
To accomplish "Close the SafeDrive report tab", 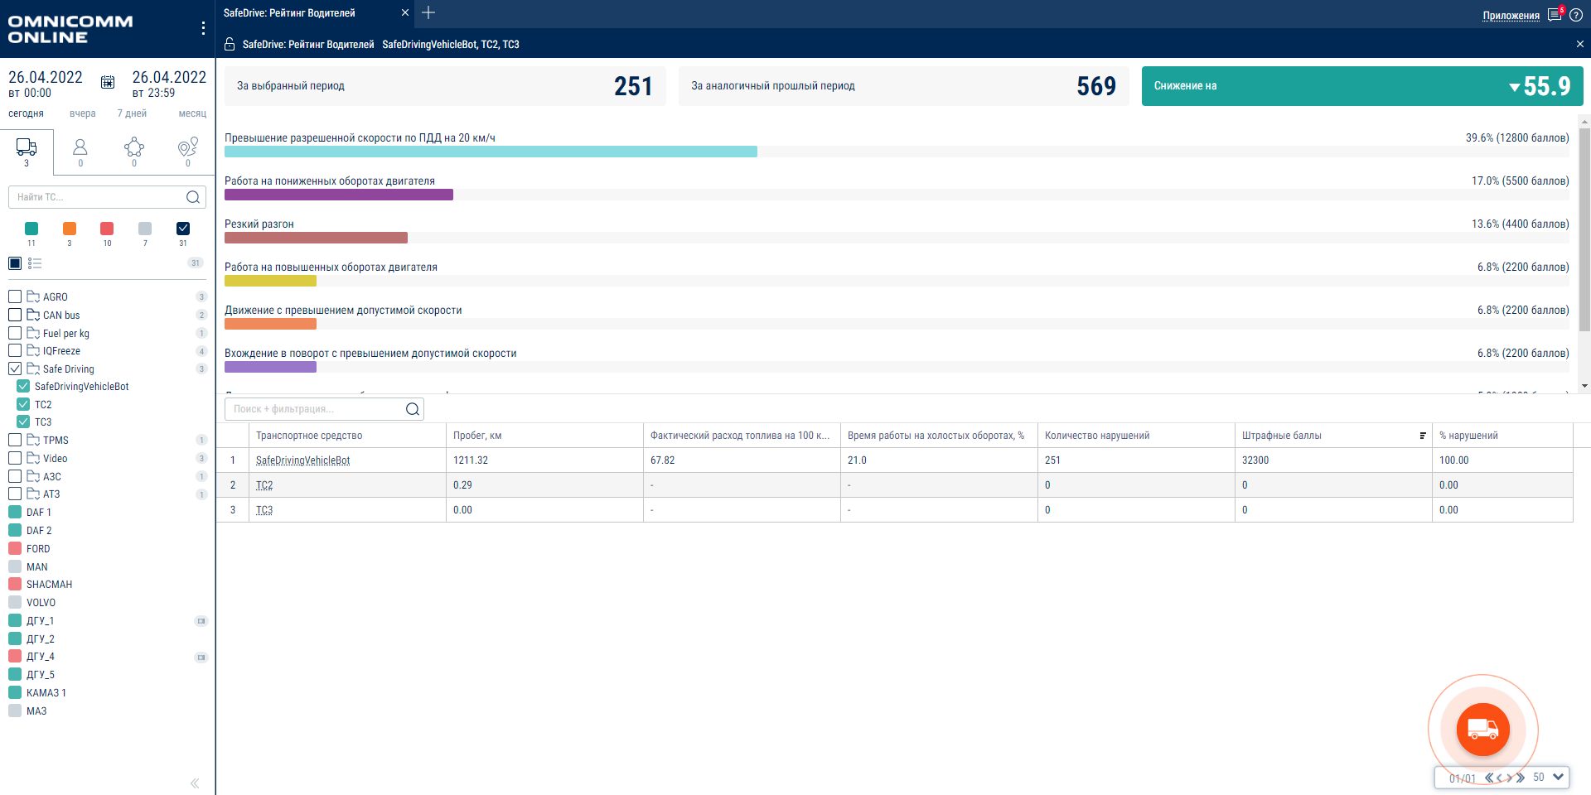I will 404,12.
